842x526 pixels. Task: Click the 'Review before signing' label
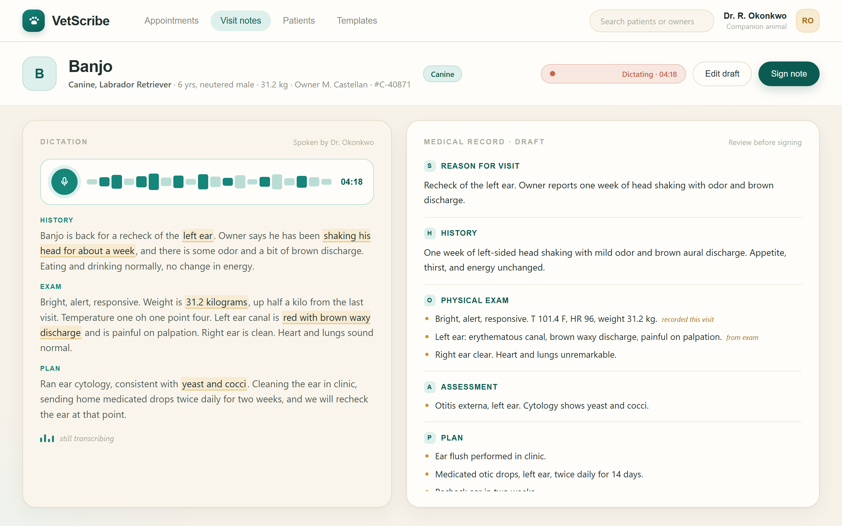tap(765, 142)
